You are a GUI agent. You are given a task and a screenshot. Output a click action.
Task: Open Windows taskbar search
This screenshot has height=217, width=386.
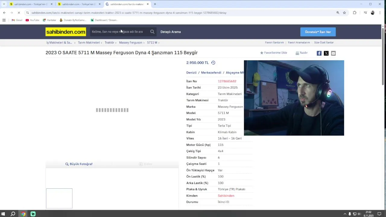click(x=13, y=214)
